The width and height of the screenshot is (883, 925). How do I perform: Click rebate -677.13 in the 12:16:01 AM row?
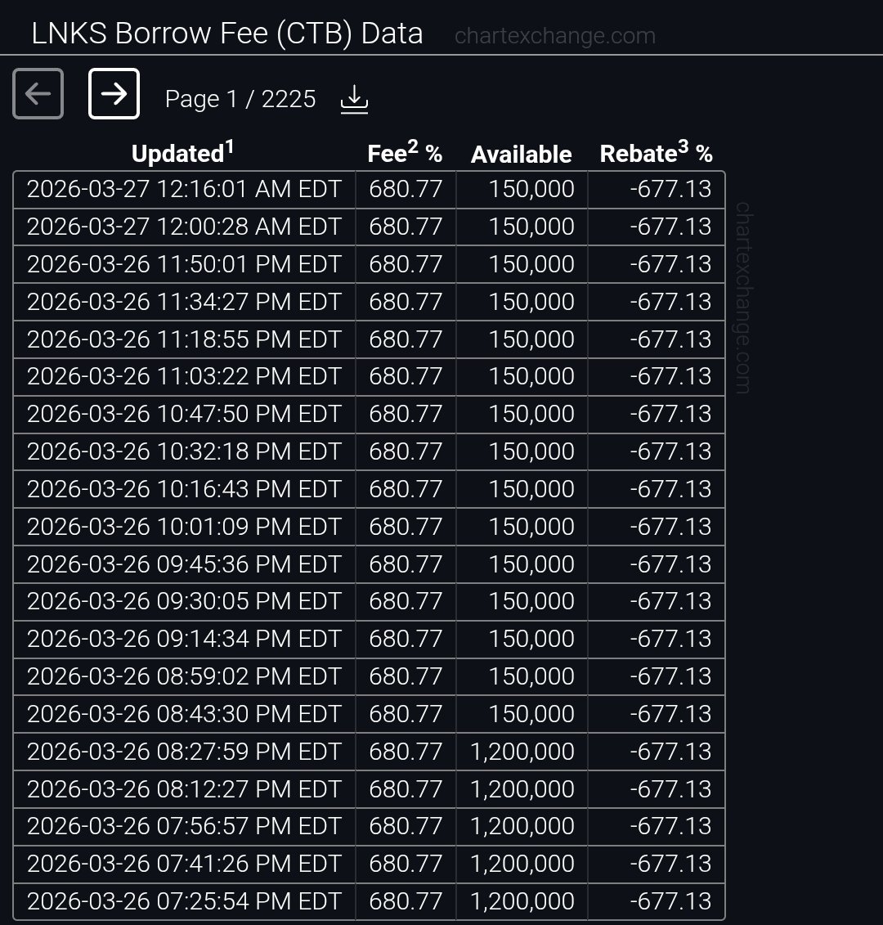[670, 190]
